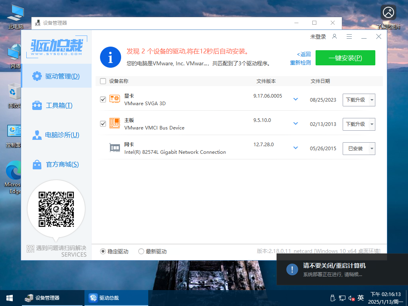Select the Recycle Bin desktop icon
The width and height of the screenshot is (408, 306).
[x=14, y=95]
